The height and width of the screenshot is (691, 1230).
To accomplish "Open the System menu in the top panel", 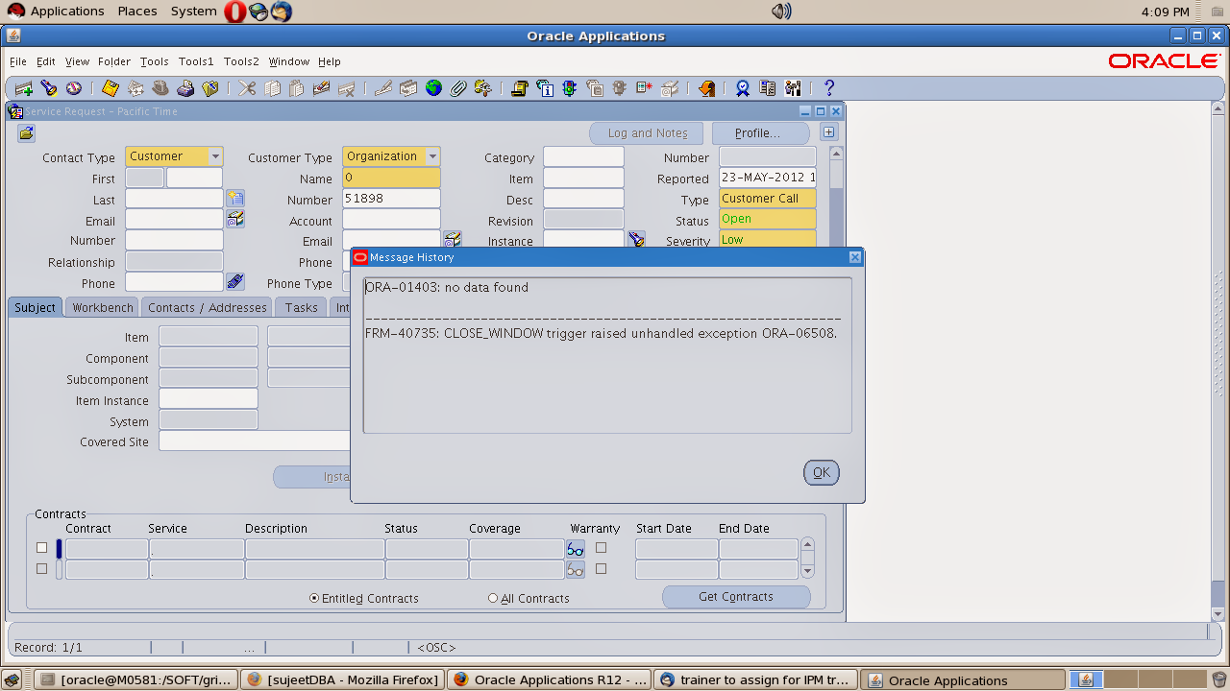I will (194, 12).
